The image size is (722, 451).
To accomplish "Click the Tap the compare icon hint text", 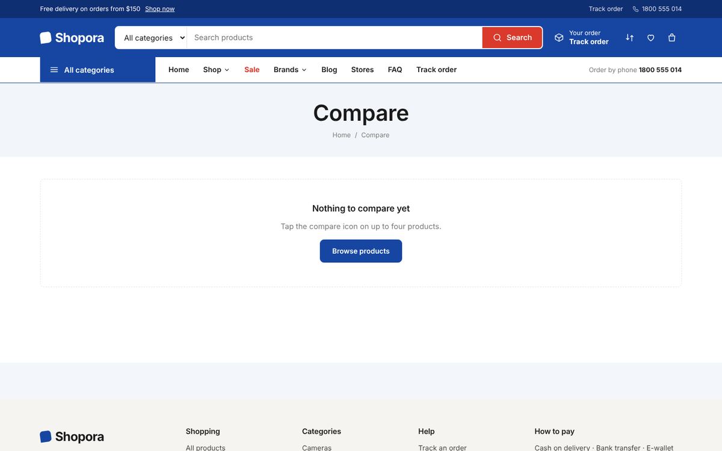I will [x=361, y=227].
